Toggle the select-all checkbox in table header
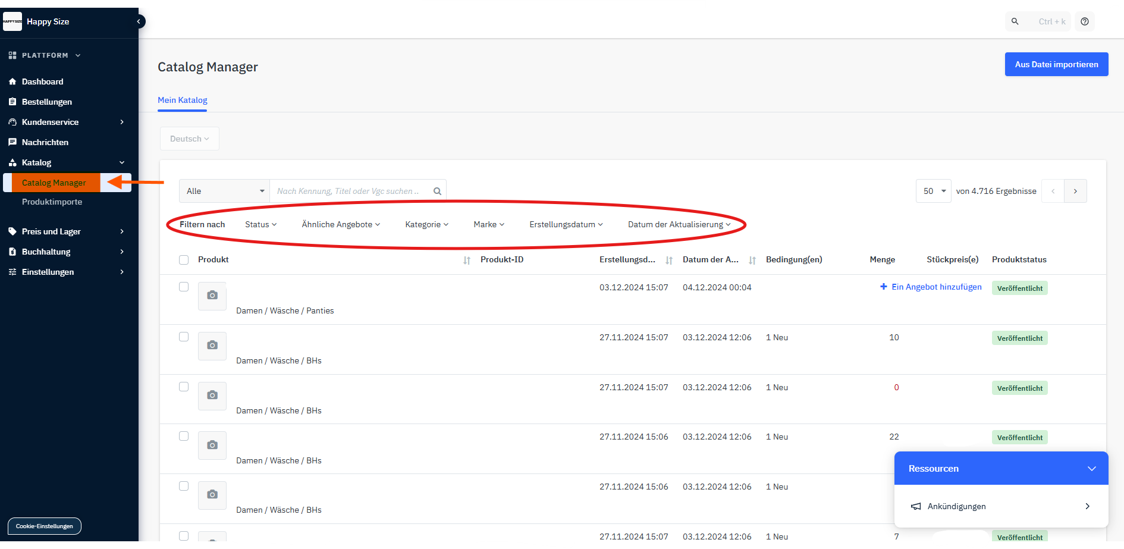 (x=184, y=260)
